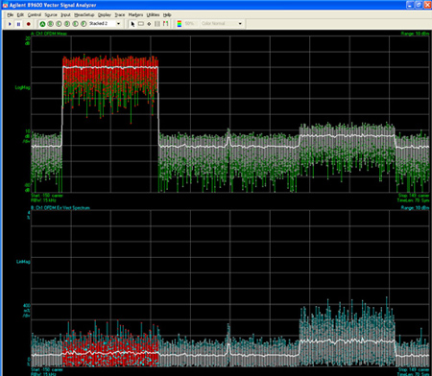Select trace F circle icon
This screenshot has height=376, width=432.
click(84, 24)
